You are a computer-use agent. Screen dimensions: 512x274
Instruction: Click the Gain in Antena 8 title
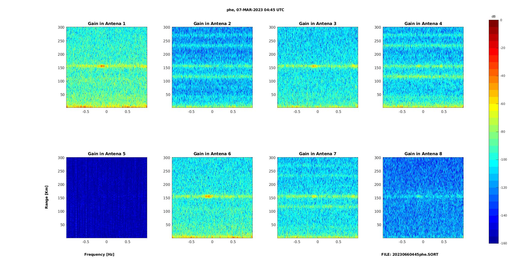click(423, 154)
